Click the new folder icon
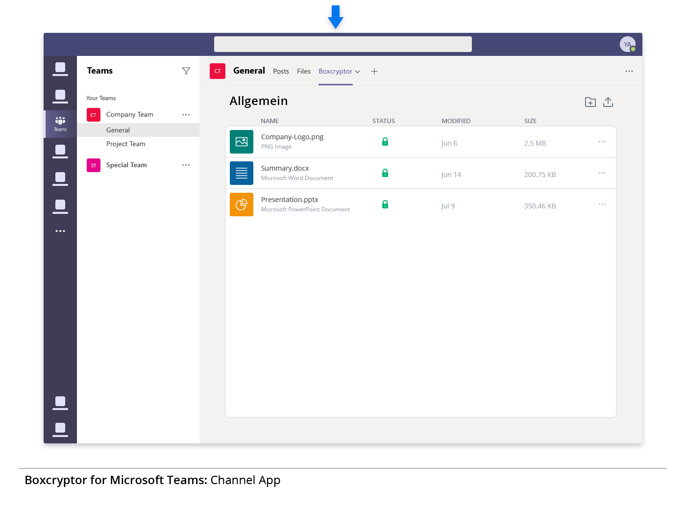 (x=590, y=102)
